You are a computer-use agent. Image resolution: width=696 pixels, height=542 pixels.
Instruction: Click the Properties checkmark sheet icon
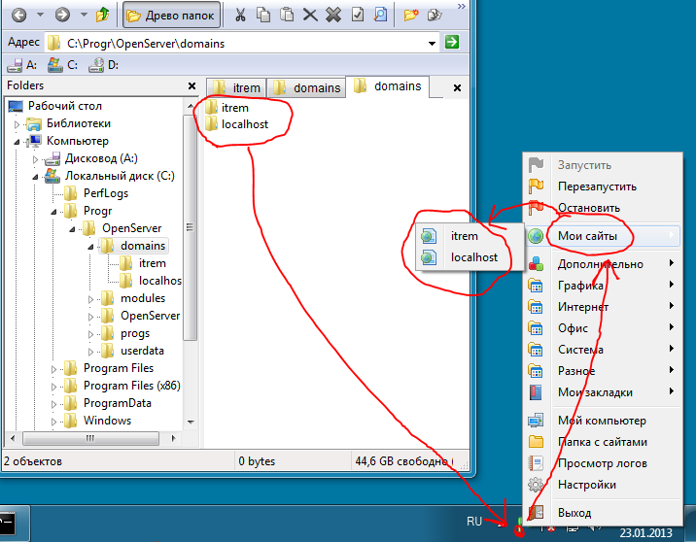(x=358, y=16)
